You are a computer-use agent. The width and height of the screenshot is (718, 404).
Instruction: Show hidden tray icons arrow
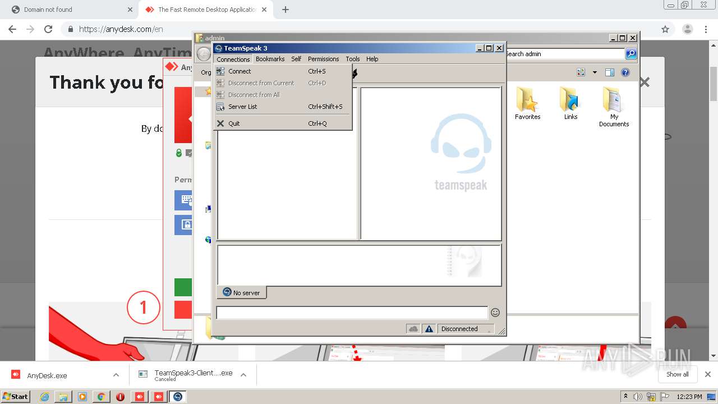pos(626,397)
